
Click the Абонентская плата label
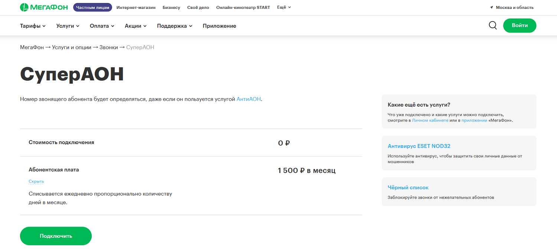coord(54,170)
